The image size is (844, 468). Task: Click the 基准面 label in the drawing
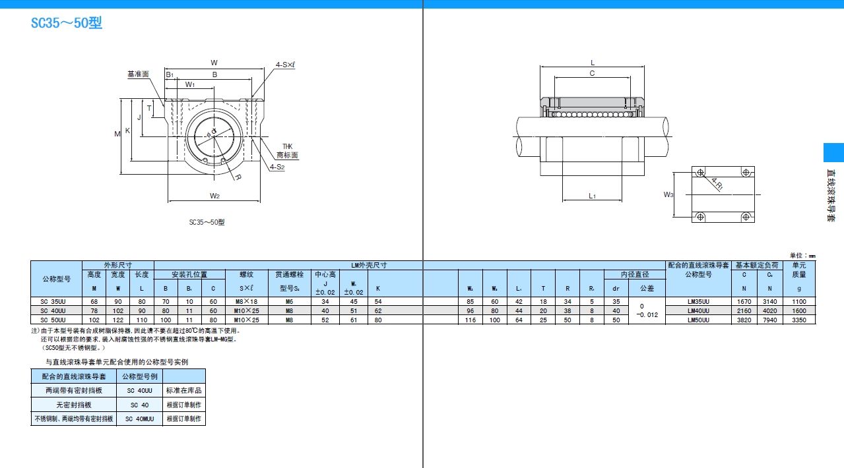pos(138,74)
